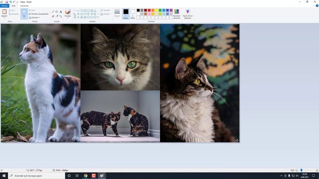Viewport: 319px width, 179px height.
Task: Select the Color picker eyedropper tool
Action: point(57,16)
